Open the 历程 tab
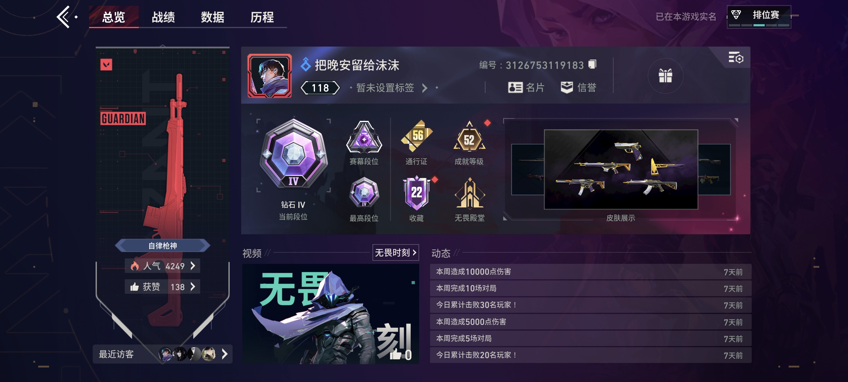848x382 pixels. tap(262, 17)
